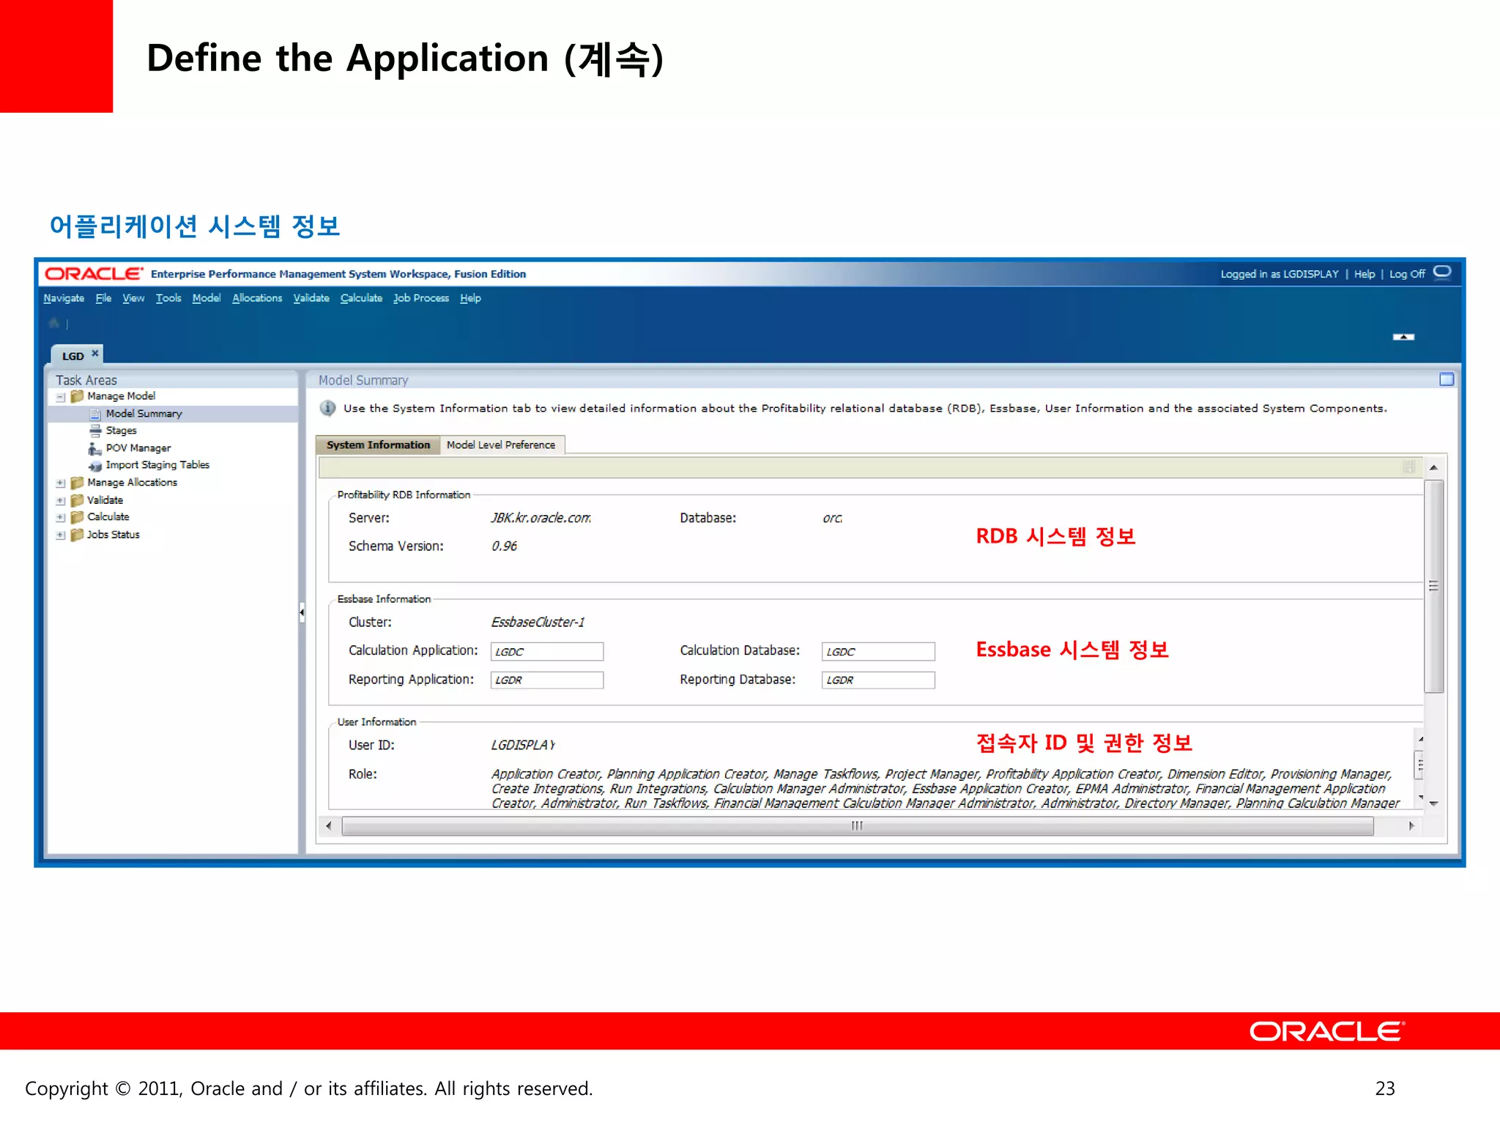
Task: Click the Reporting Database field
Action: (x=878, y=680)
